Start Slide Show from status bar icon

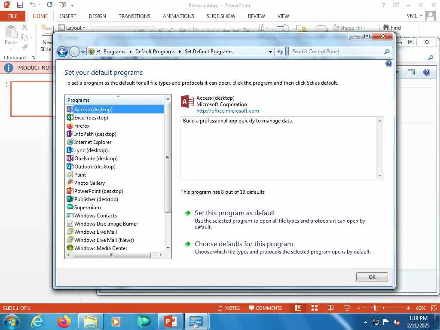pyautogui.click(x=347, y=308)
